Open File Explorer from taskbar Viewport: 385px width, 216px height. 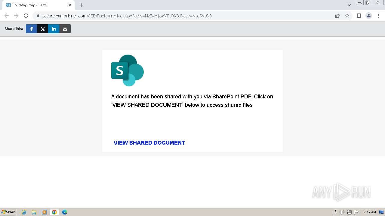(34, 212)
